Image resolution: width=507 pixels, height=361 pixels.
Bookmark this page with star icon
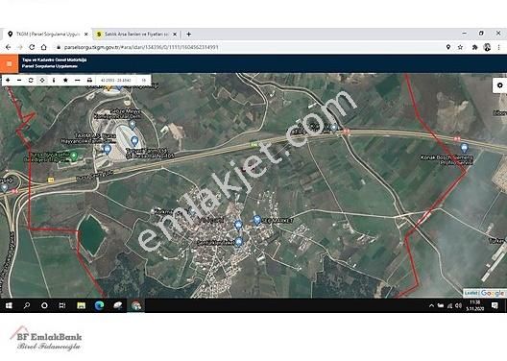click(460, 47)
